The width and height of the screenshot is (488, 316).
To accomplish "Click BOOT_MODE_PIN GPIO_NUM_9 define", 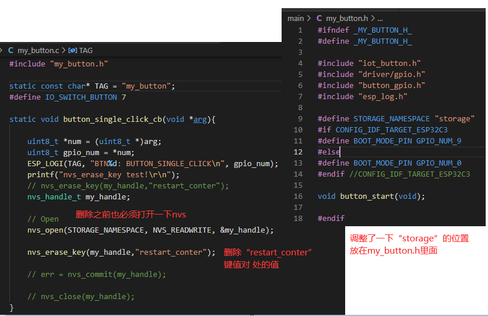I will point(389,141).
